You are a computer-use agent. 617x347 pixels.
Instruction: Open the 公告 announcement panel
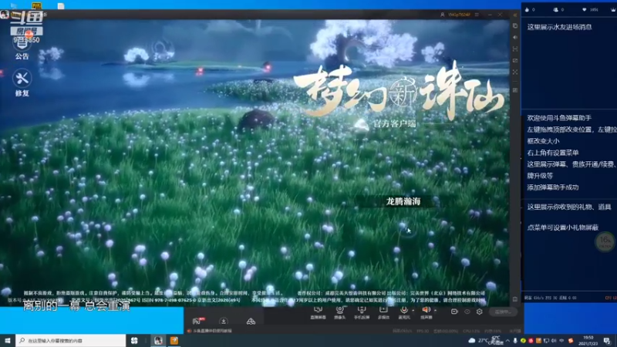22,47
